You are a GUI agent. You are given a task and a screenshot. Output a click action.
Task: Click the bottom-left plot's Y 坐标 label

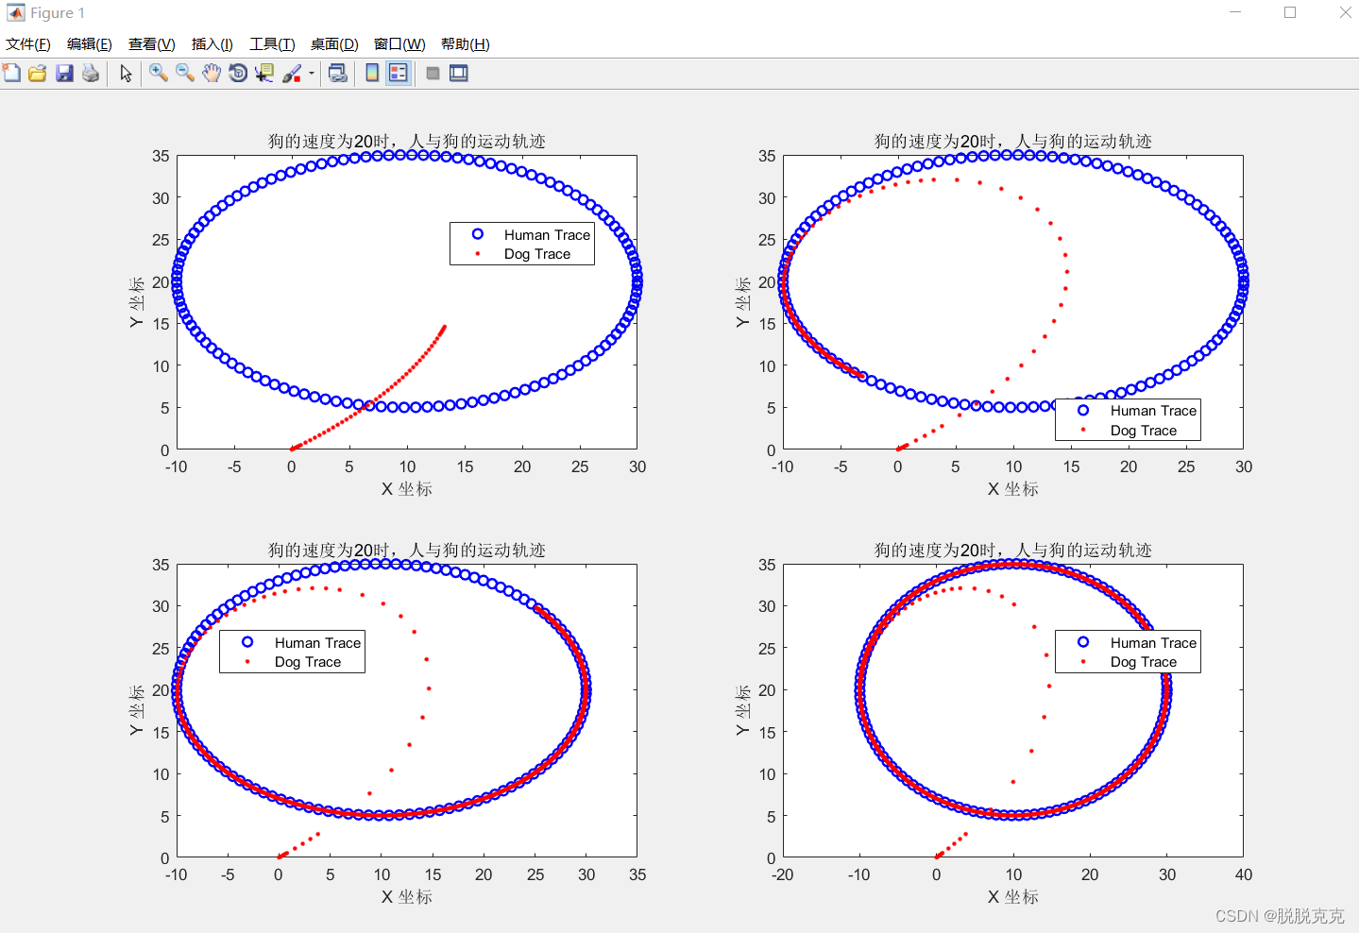[136, 710]
